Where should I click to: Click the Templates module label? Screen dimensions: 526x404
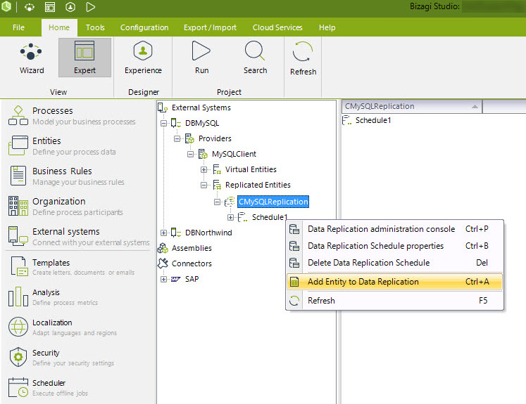(51, 262)
